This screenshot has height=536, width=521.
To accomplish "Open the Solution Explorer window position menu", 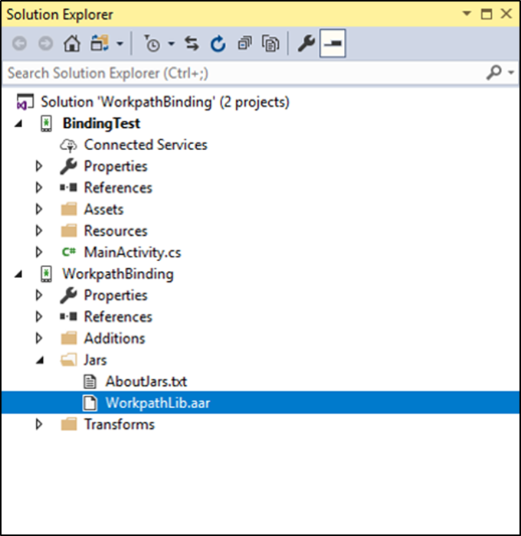I will pos(467,14).
